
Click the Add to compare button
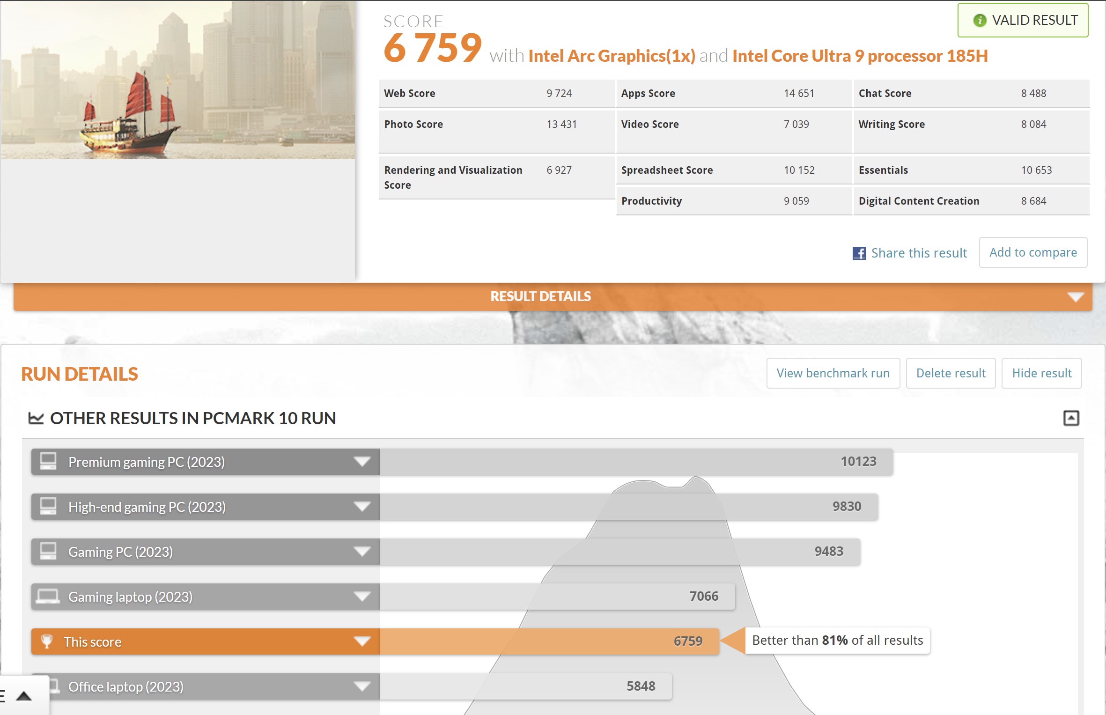pyautogui.click(x=1033, y=252)
